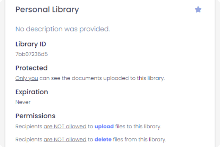Click 'files from this library' text

point(140,140)
